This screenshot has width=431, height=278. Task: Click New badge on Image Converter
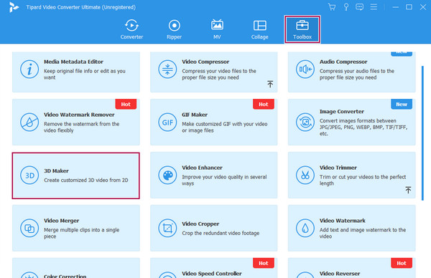tap(402, 104)
